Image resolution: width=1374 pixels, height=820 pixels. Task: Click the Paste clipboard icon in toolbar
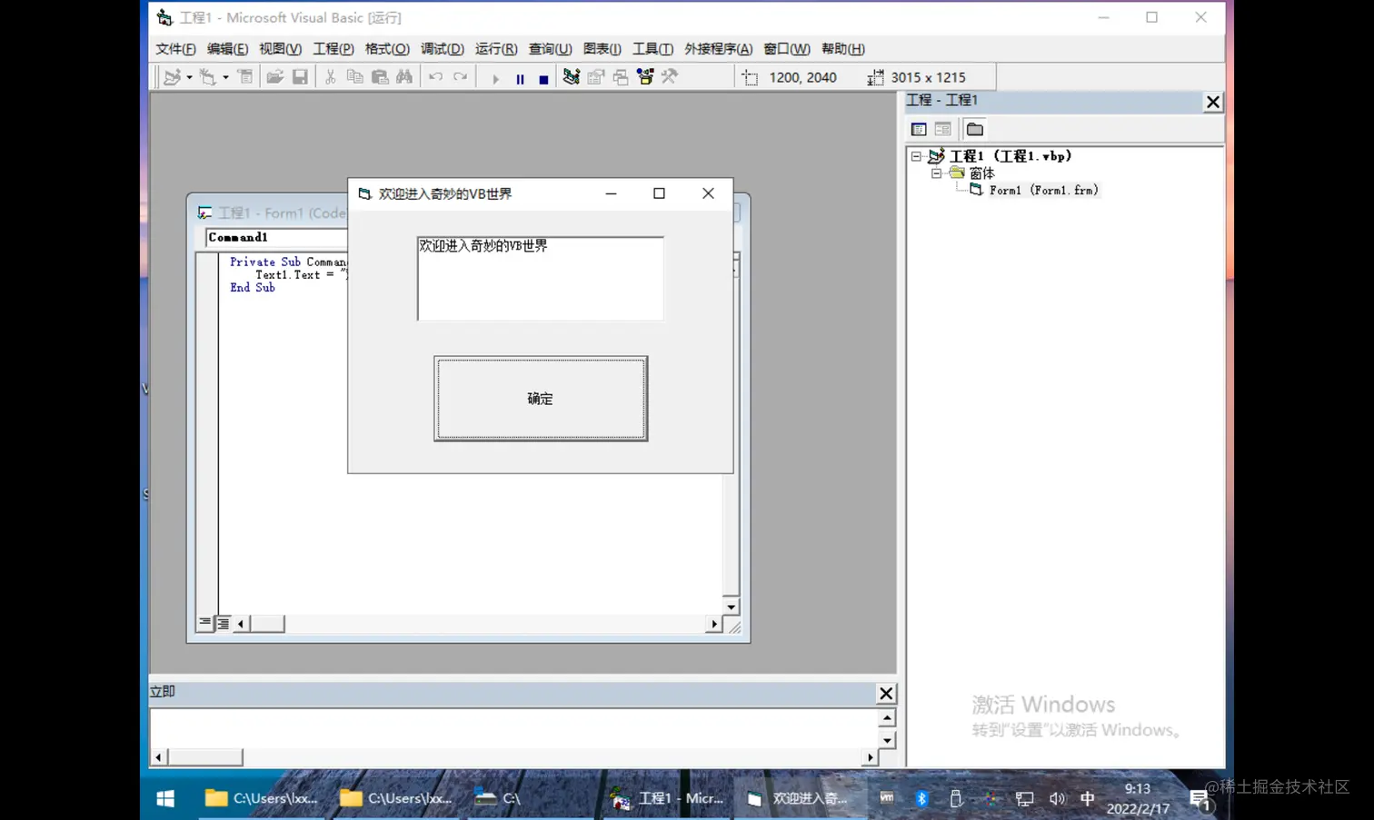click(x=380, y=77)
